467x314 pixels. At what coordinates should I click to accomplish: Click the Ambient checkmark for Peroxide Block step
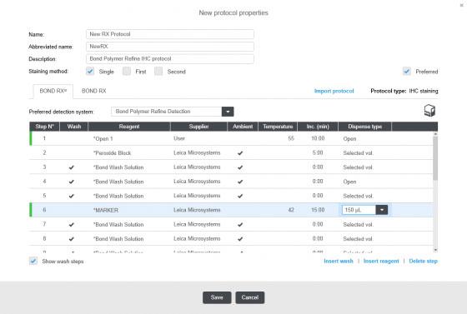pos(240,153)
